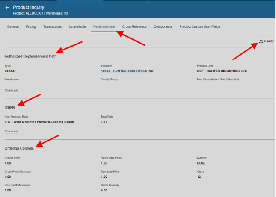This screenshot has width=276, height=197.
Task: Click Line Point/Maximum value 1.00
Action: 8,190
